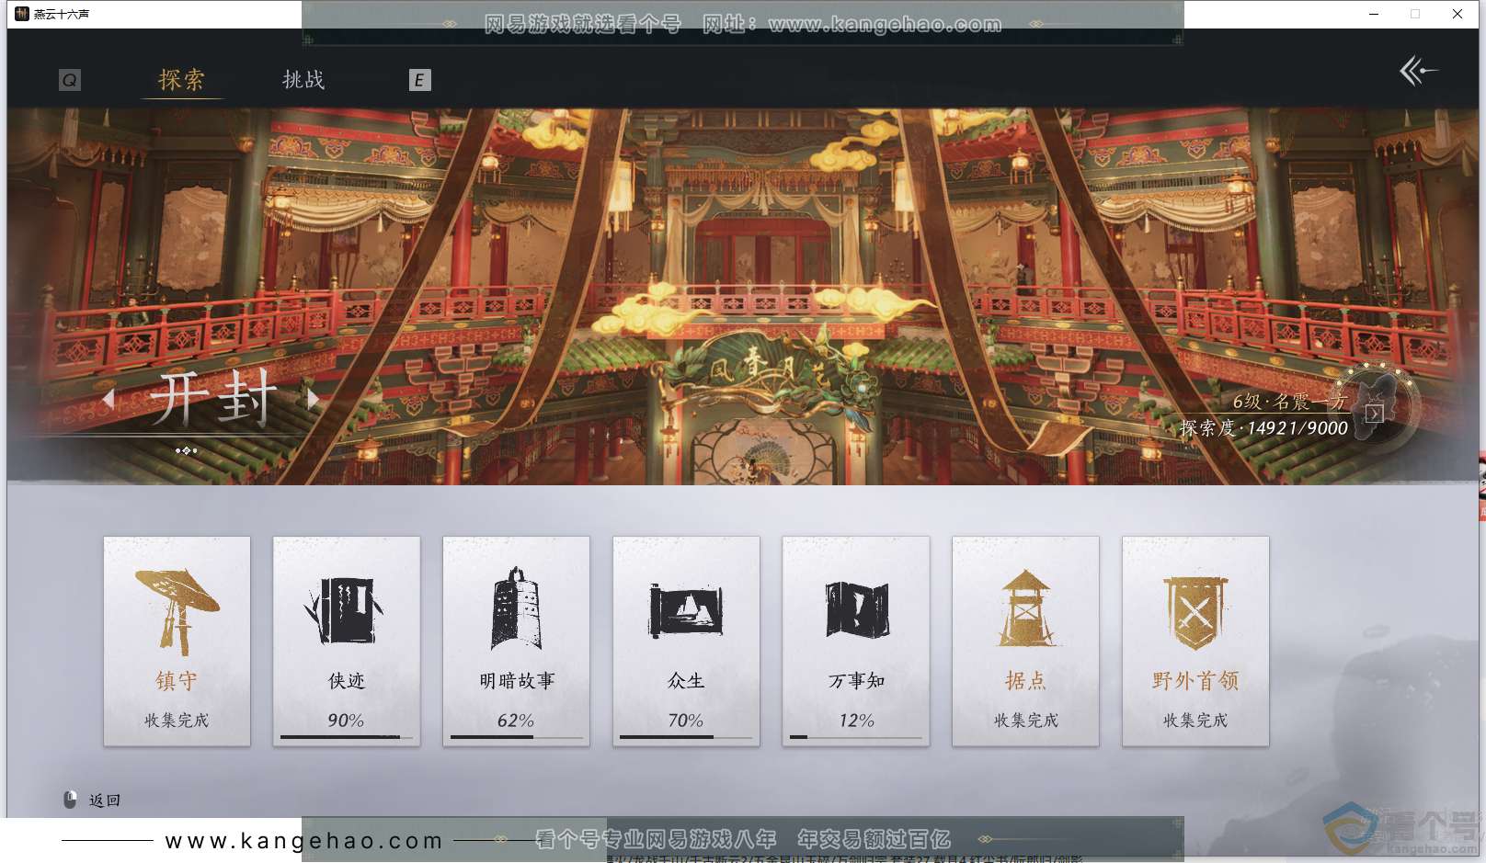Click the region page indicator dots
The height and width of the screenshot is (863, 1486).
pyautogui.click(x=187, y=450)
